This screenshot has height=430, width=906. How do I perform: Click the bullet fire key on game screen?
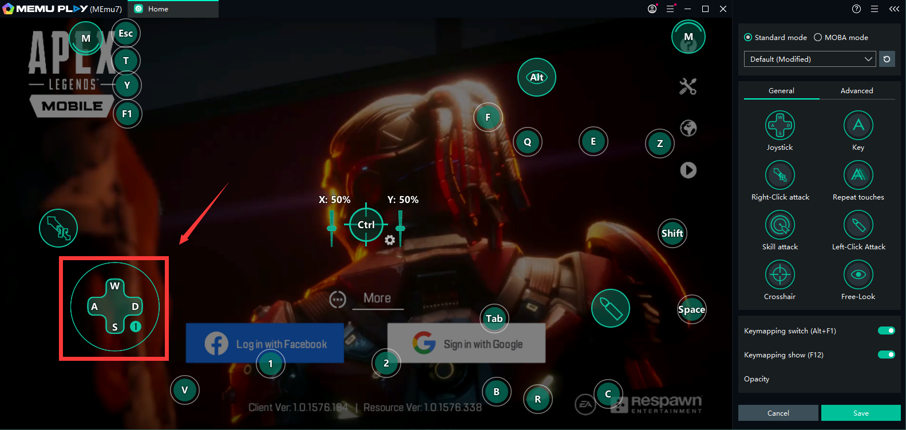[610, 309]
